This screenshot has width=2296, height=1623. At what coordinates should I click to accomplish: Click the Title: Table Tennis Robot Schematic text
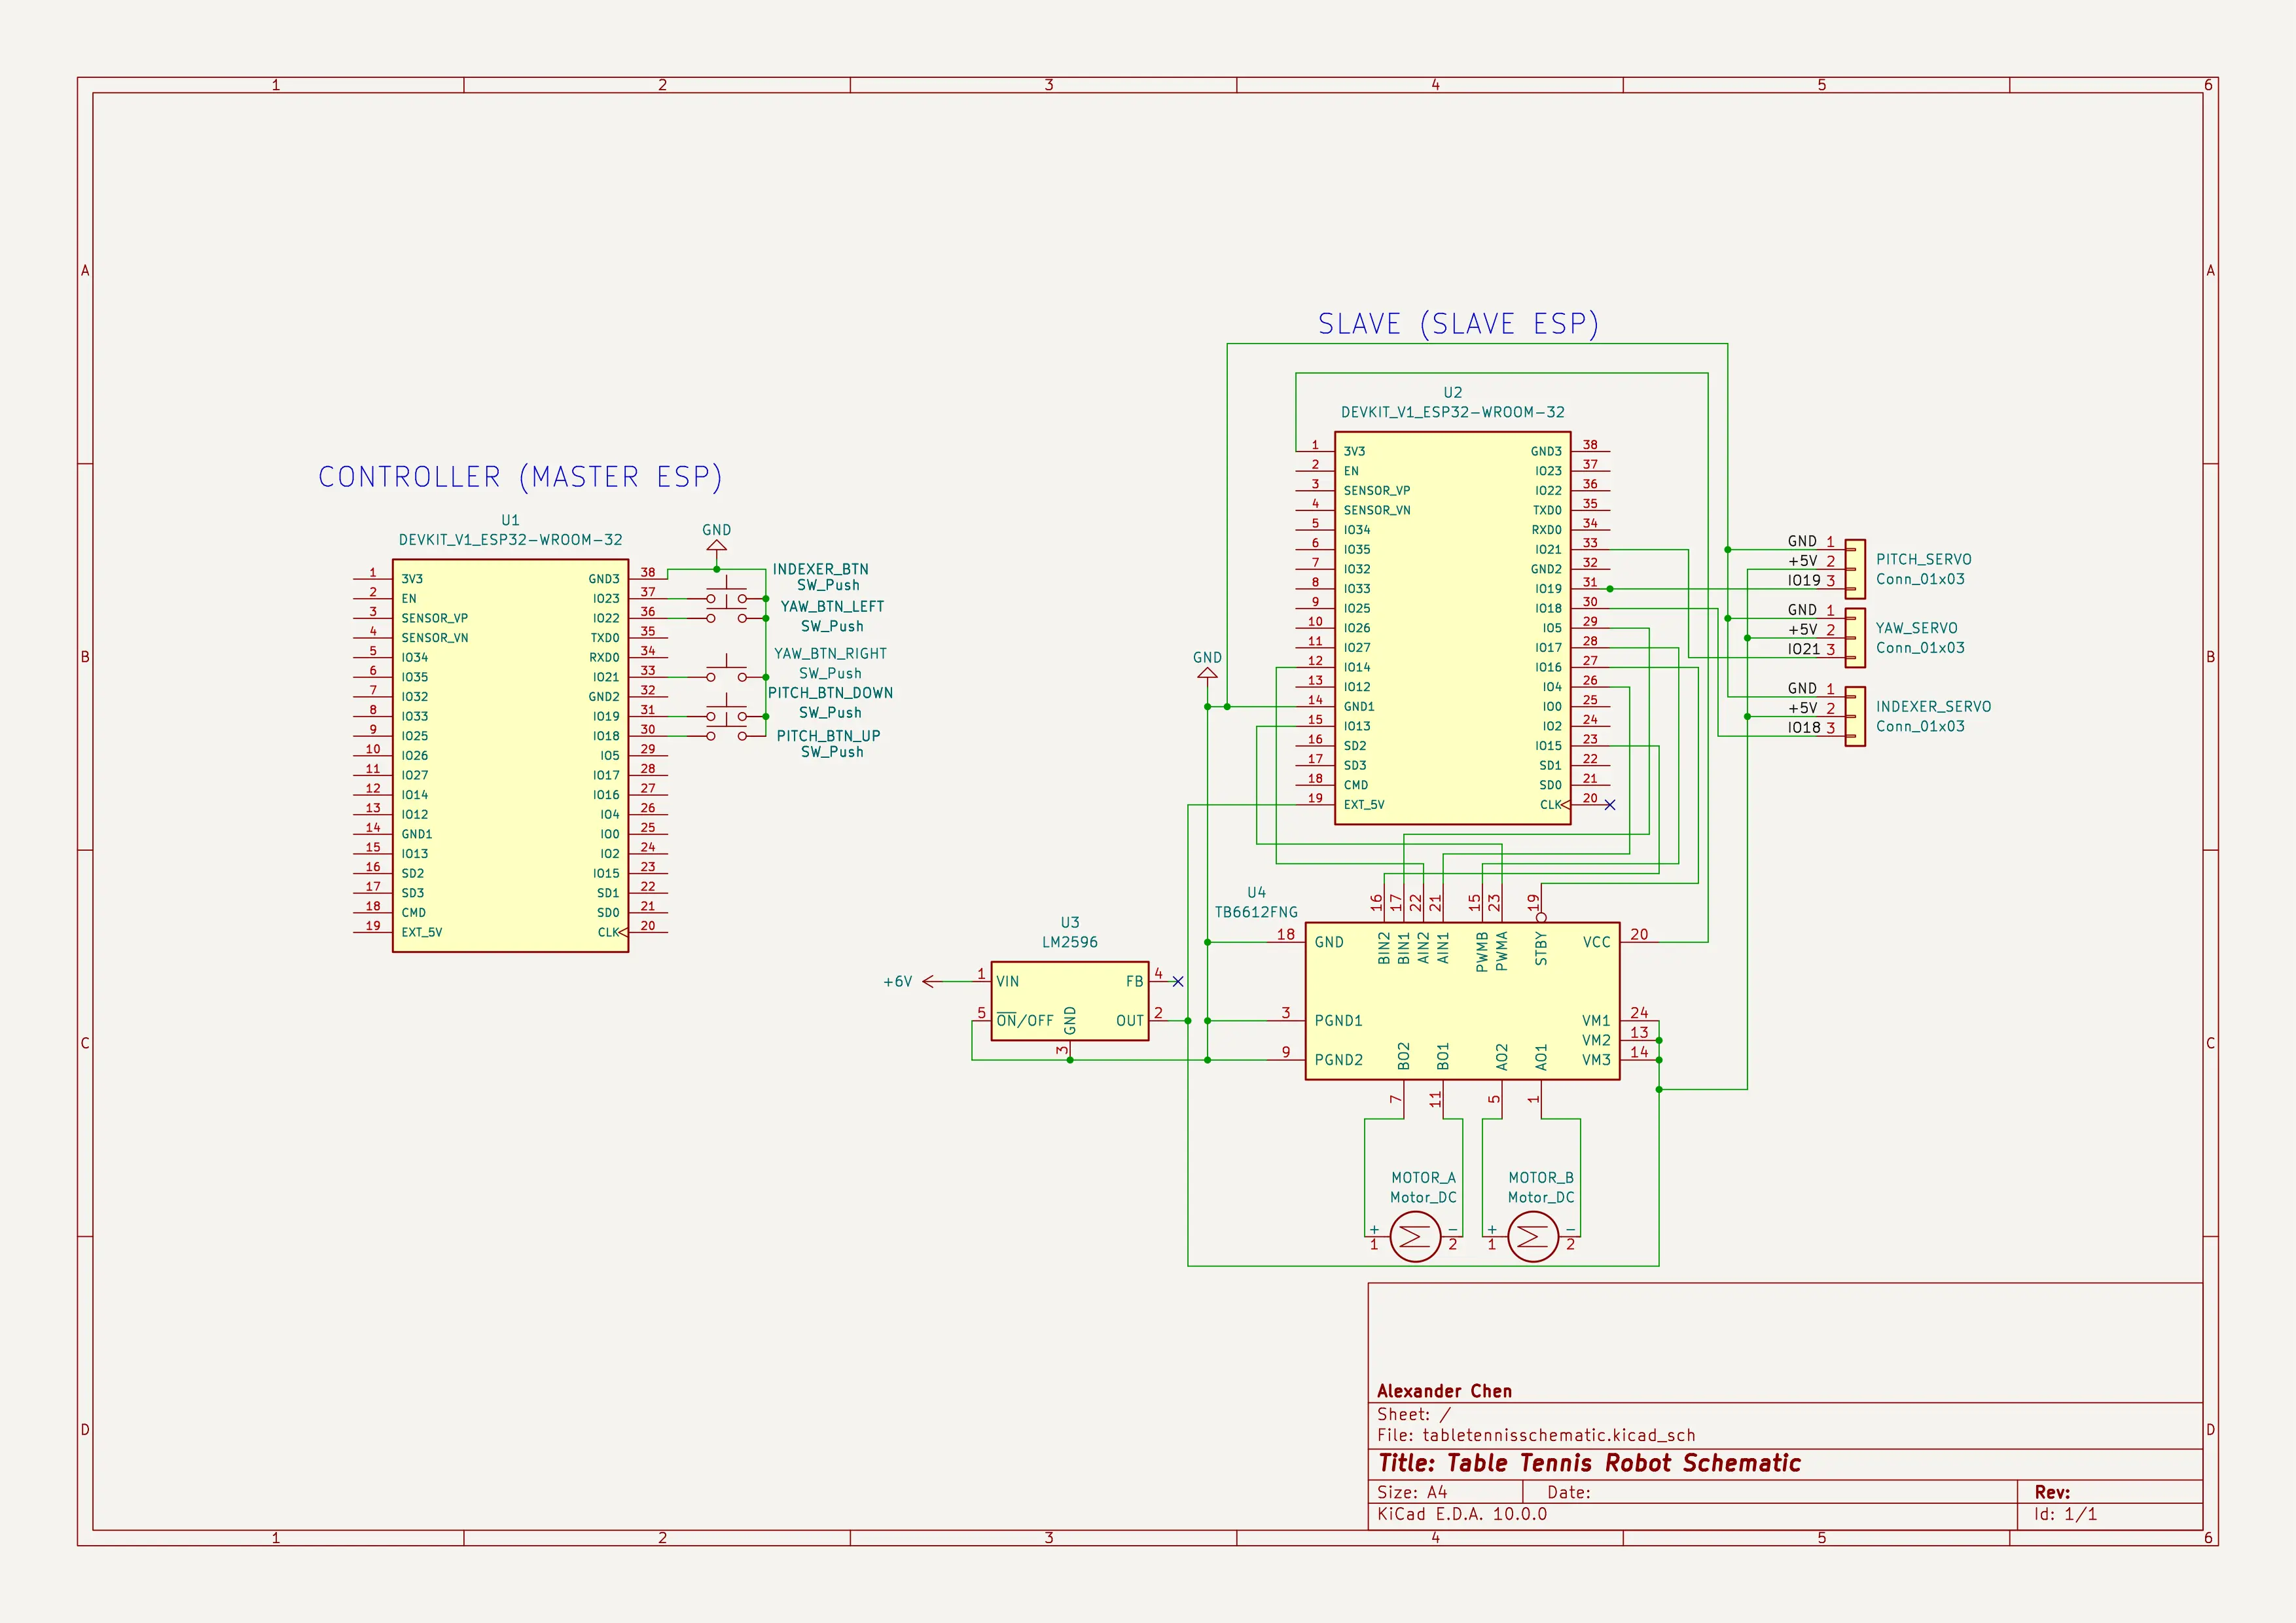1589,1463
